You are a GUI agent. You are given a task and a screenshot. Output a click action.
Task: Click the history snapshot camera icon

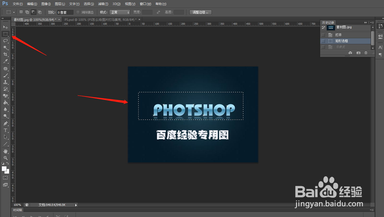(358, 52)
